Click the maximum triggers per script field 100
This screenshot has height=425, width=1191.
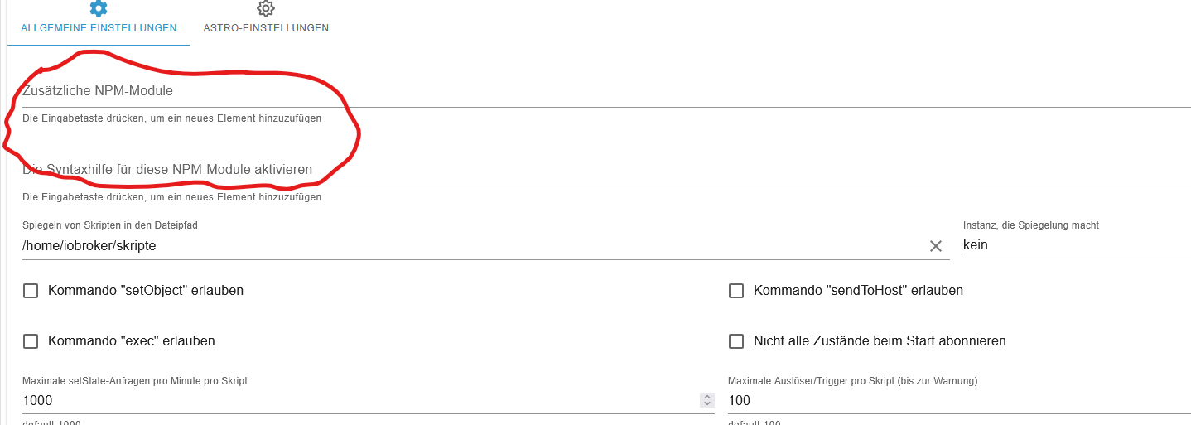[x=952, y=401]
